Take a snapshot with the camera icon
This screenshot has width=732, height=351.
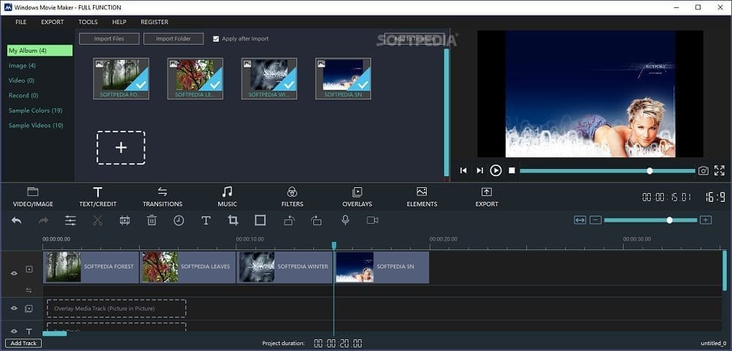(x=703, y=170)
